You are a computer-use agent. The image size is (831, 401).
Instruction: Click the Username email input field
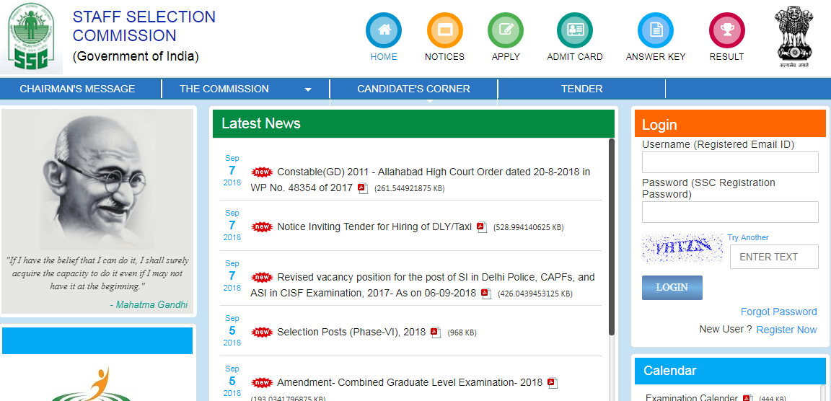(x=730, y=162)
